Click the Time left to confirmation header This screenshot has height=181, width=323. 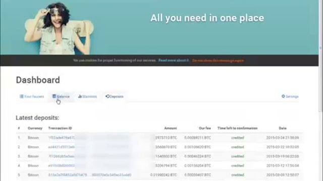[x=238, y=128]
